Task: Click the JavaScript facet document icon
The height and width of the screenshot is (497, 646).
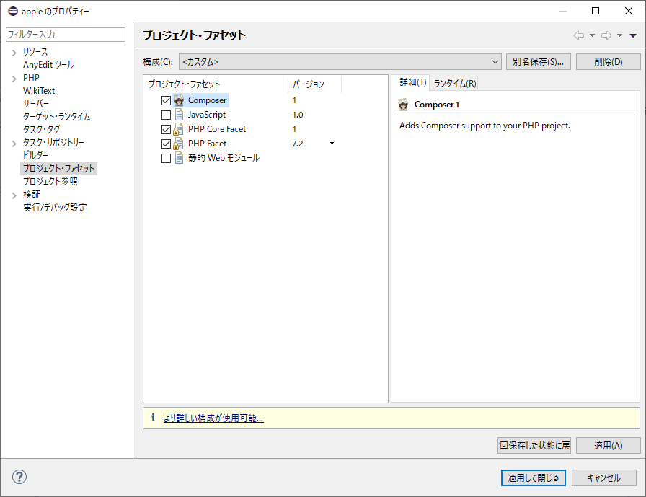Action: [x=179, y=115]
